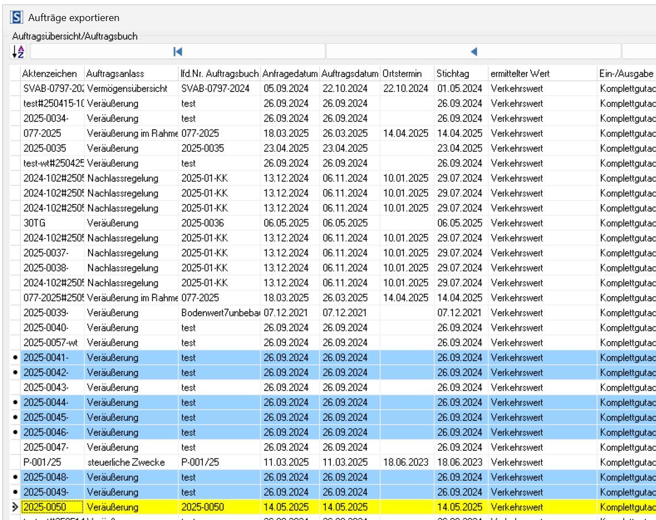Click the row marker dot beside 2025-0045-
The width and height of the screenshot is (656, 520).
16,417
